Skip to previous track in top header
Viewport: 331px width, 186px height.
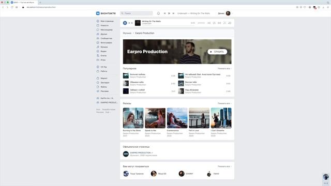pos(164,13)
